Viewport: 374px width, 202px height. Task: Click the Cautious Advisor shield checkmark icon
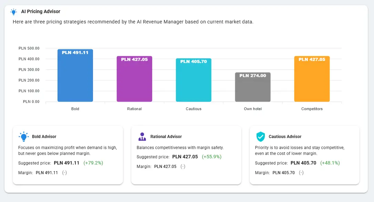[x=260, y=137]
